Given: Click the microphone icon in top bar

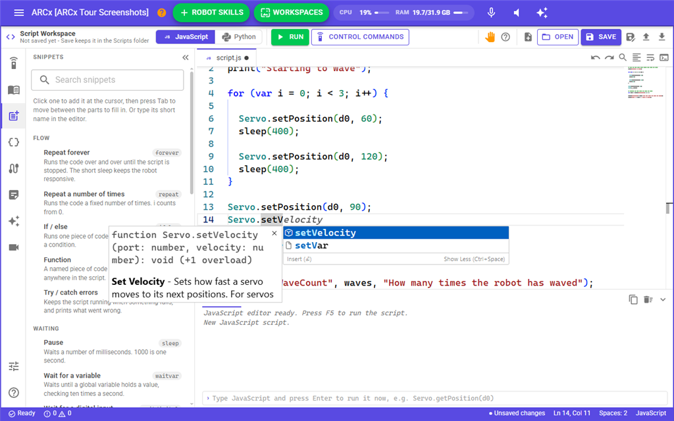Looking at the screenshot, I should click(x=491, y=12).
